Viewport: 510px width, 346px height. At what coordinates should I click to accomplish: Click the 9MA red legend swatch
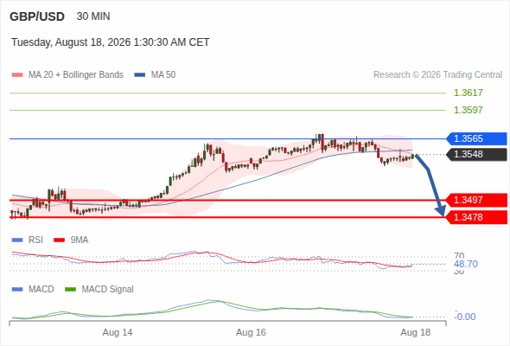point(59,240)
